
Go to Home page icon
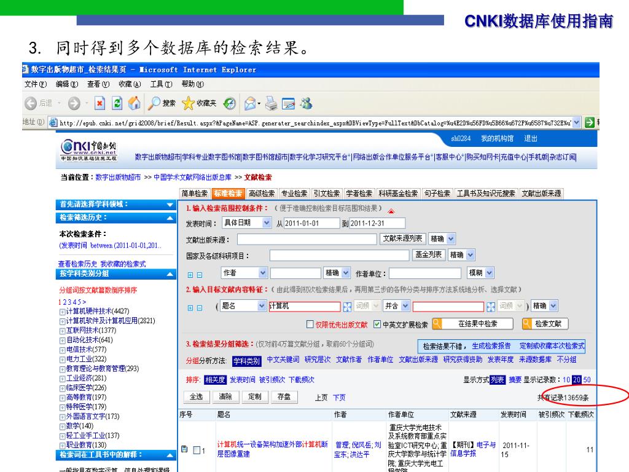coord(135,103)
